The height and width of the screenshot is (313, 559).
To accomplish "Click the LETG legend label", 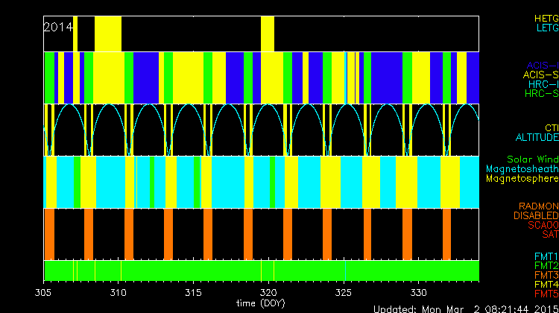I will coord(547,28).
